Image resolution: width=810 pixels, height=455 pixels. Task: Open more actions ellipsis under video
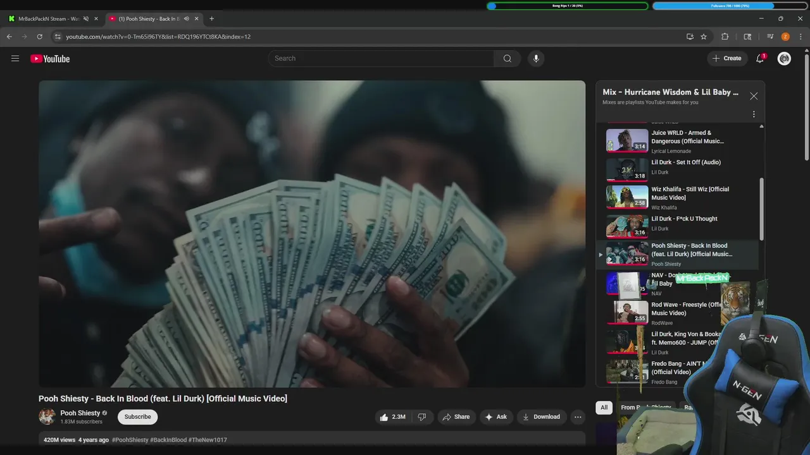(577, 416)
